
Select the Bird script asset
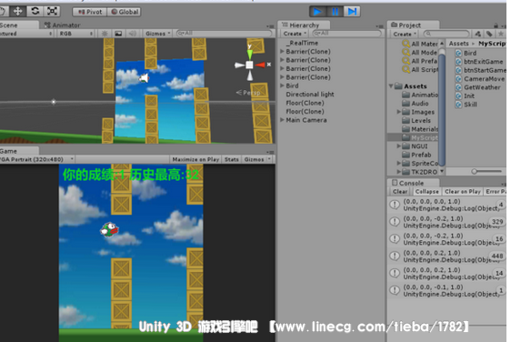tap(466, 53)
